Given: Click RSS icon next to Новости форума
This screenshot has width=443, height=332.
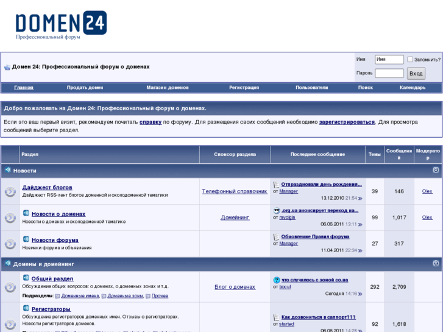Looking at the screenshot, I should coord(26,239).
